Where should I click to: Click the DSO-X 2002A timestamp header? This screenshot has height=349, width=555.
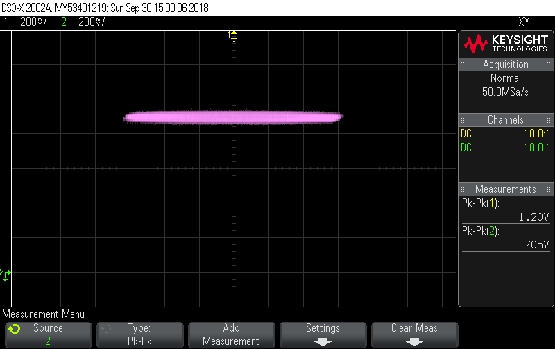[105, 8]
